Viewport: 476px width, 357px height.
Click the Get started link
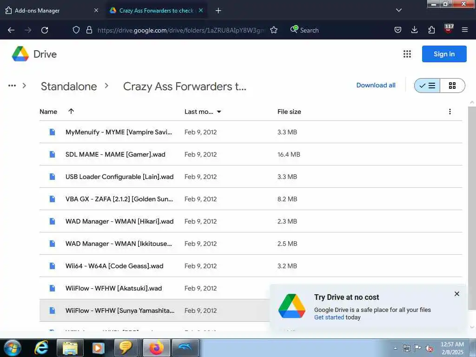pyautogui.click(x=329, y=317)
